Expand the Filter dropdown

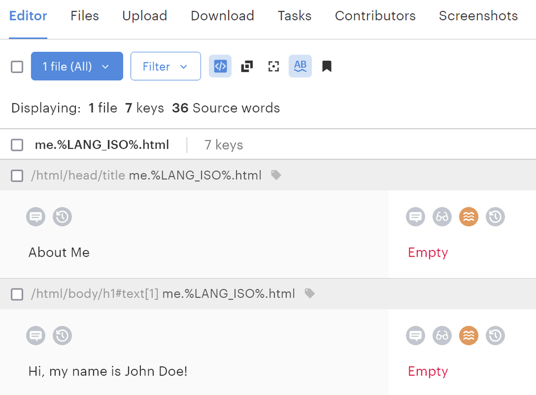pos(165,66)
